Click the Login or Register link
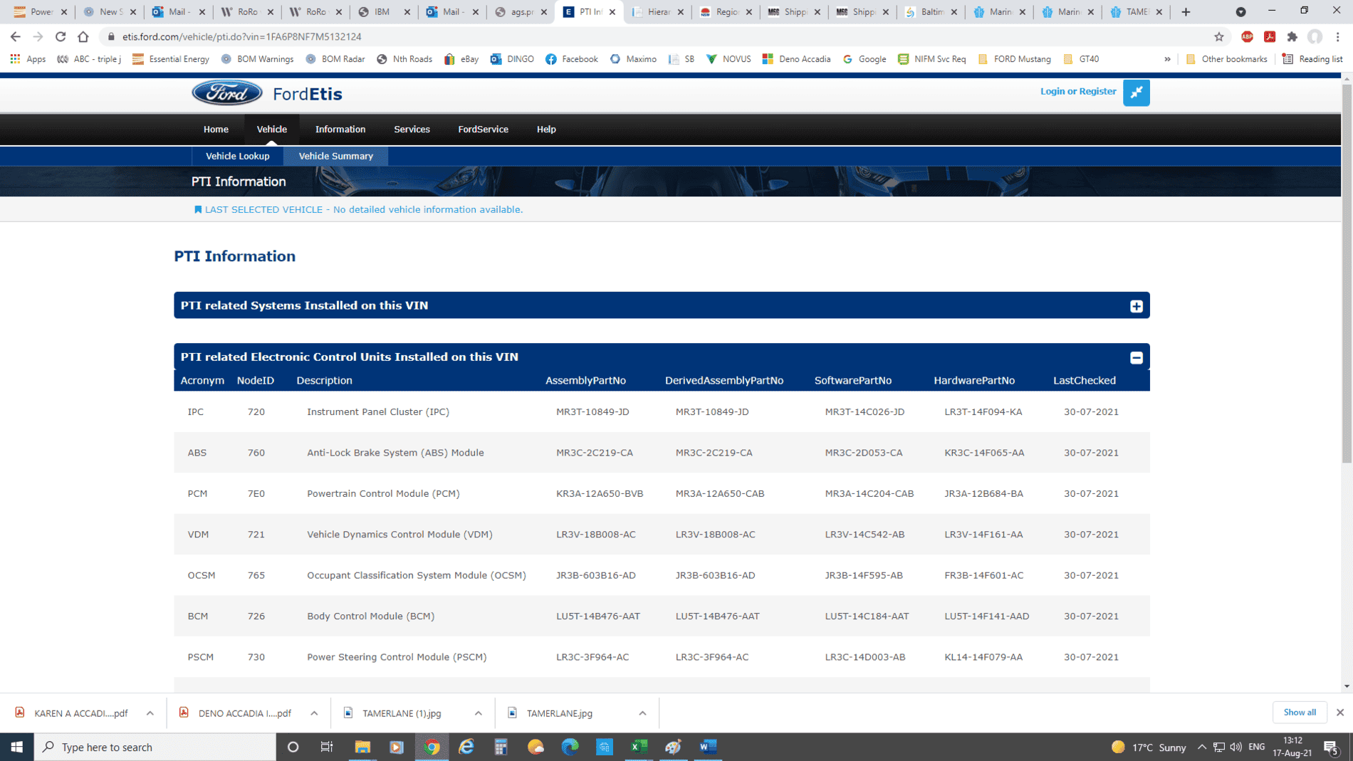The width and height of the screenshot is (1353, 761). 1077,91
